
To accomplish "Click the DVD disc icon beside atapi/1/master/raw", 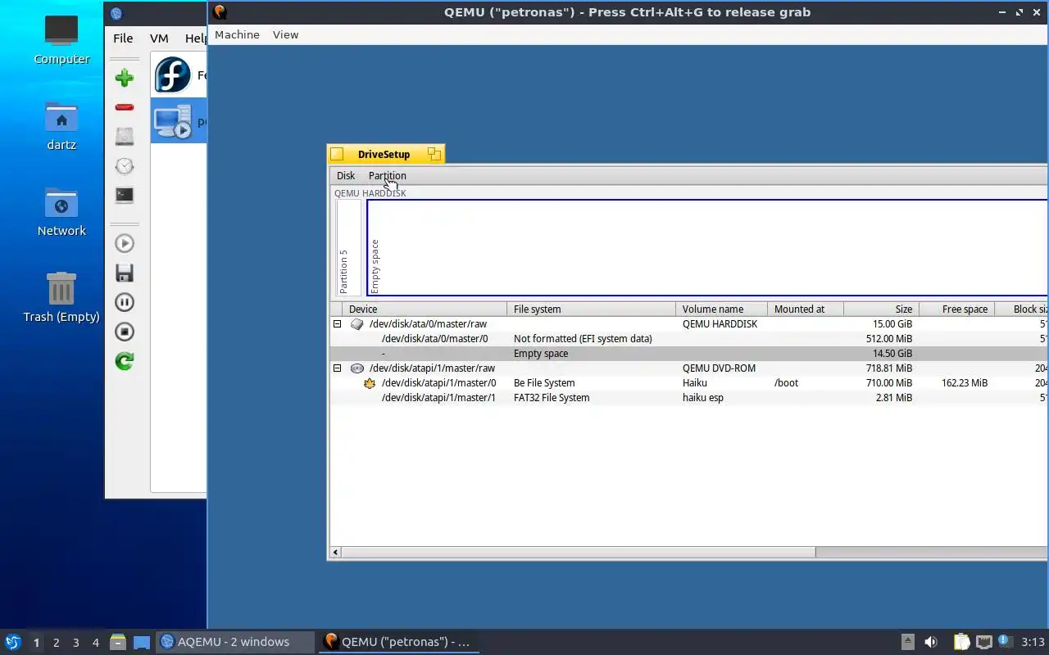I will pyautogui.click(x=356, y=368).
